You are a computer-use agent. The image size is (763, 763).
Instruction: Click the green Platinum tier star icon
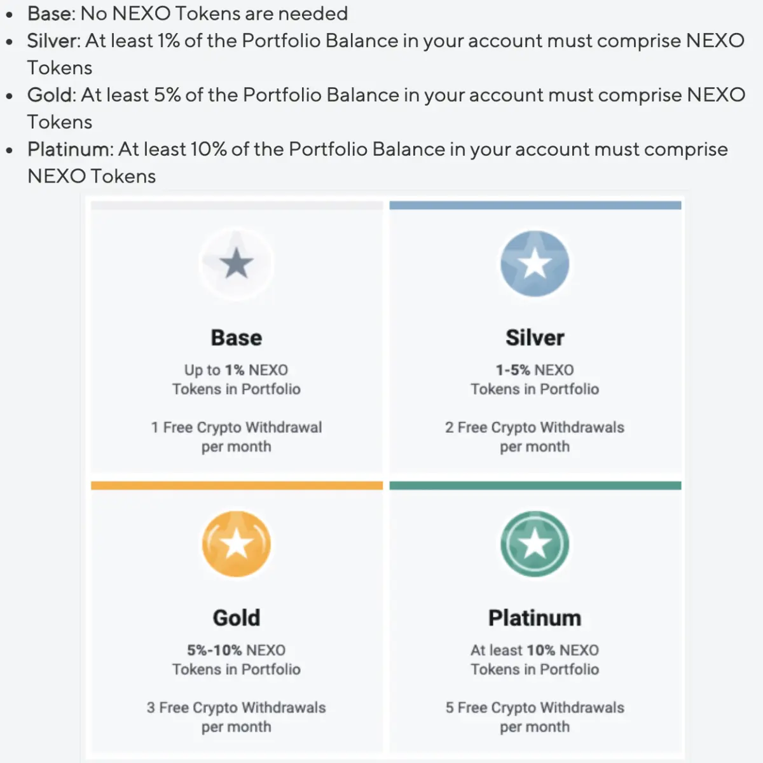pos(535,544)
